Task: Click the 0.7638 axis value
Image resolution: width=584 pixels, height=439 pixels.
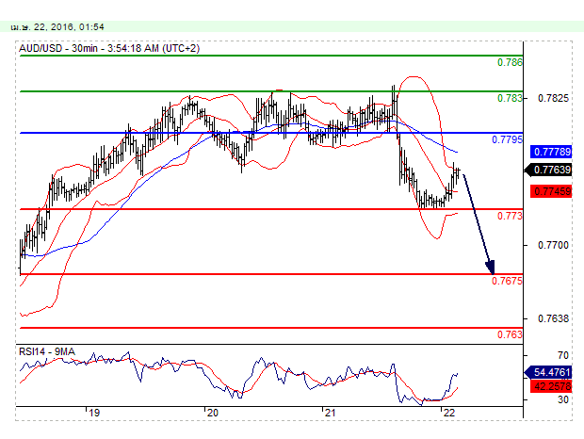Action: point(554,318)
